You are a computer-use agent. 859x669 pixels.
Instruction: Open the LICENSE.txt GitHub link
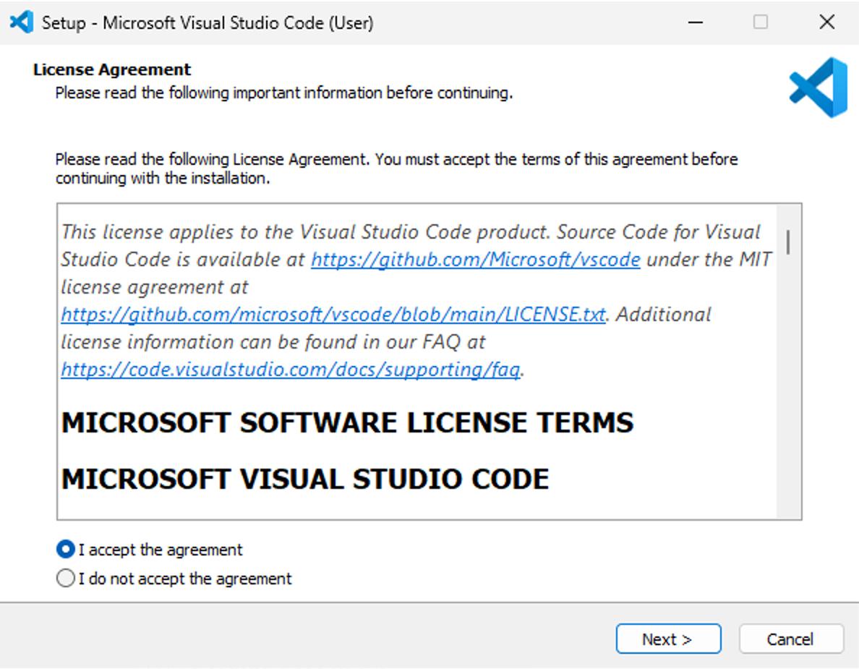click(x=333, y=315)
